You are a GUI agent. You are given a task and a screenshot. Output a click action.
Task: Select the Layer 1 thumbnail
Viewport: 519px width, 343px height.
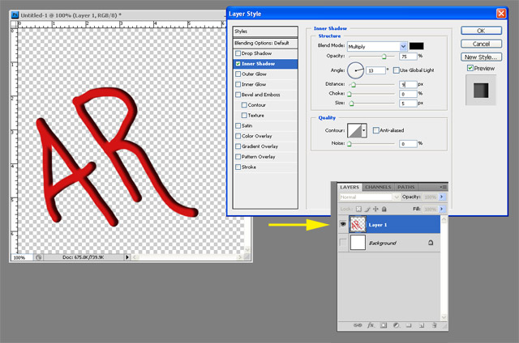coord(358,224)
